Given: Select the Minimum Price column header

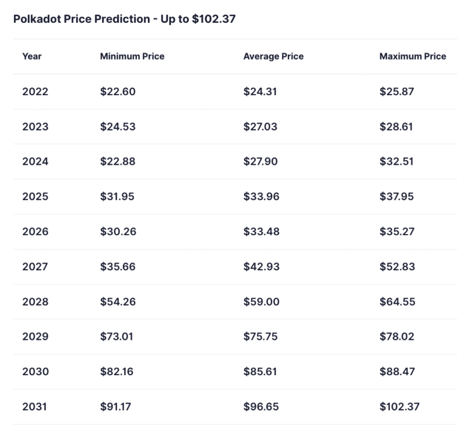Looking at the screenshot, I should coord(132,56).
